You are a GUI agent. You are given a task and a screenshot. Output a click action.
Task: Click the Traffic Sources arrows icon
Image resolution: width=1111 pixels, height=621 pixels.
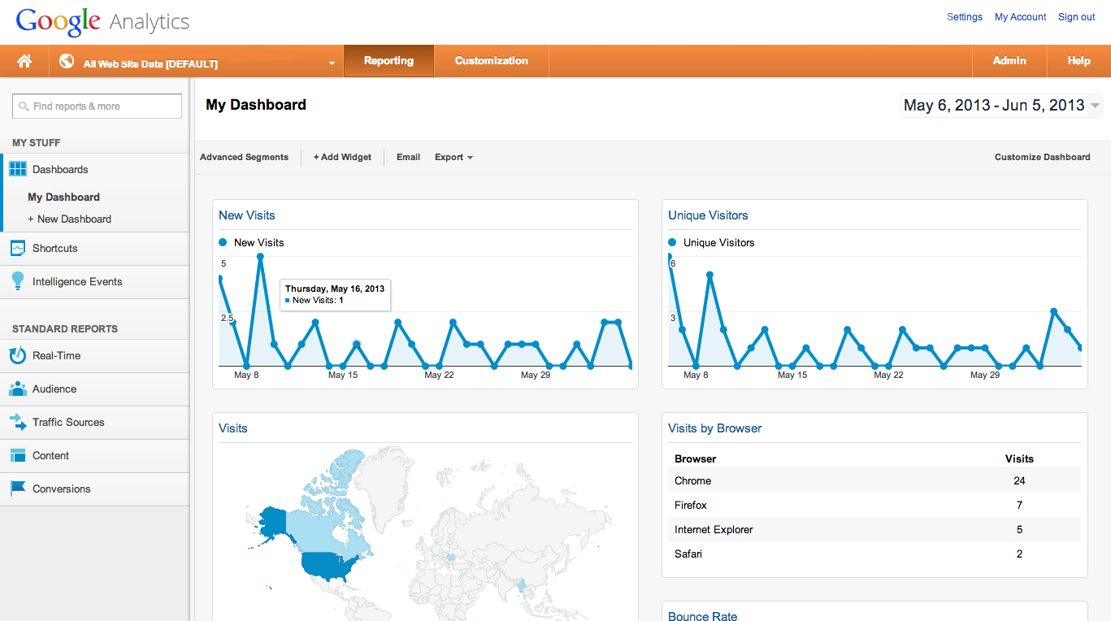17,422
